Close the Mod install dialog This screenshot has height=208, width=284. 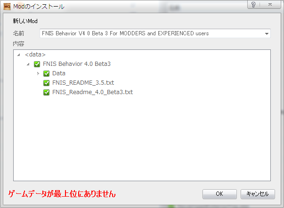pos(270,5)
